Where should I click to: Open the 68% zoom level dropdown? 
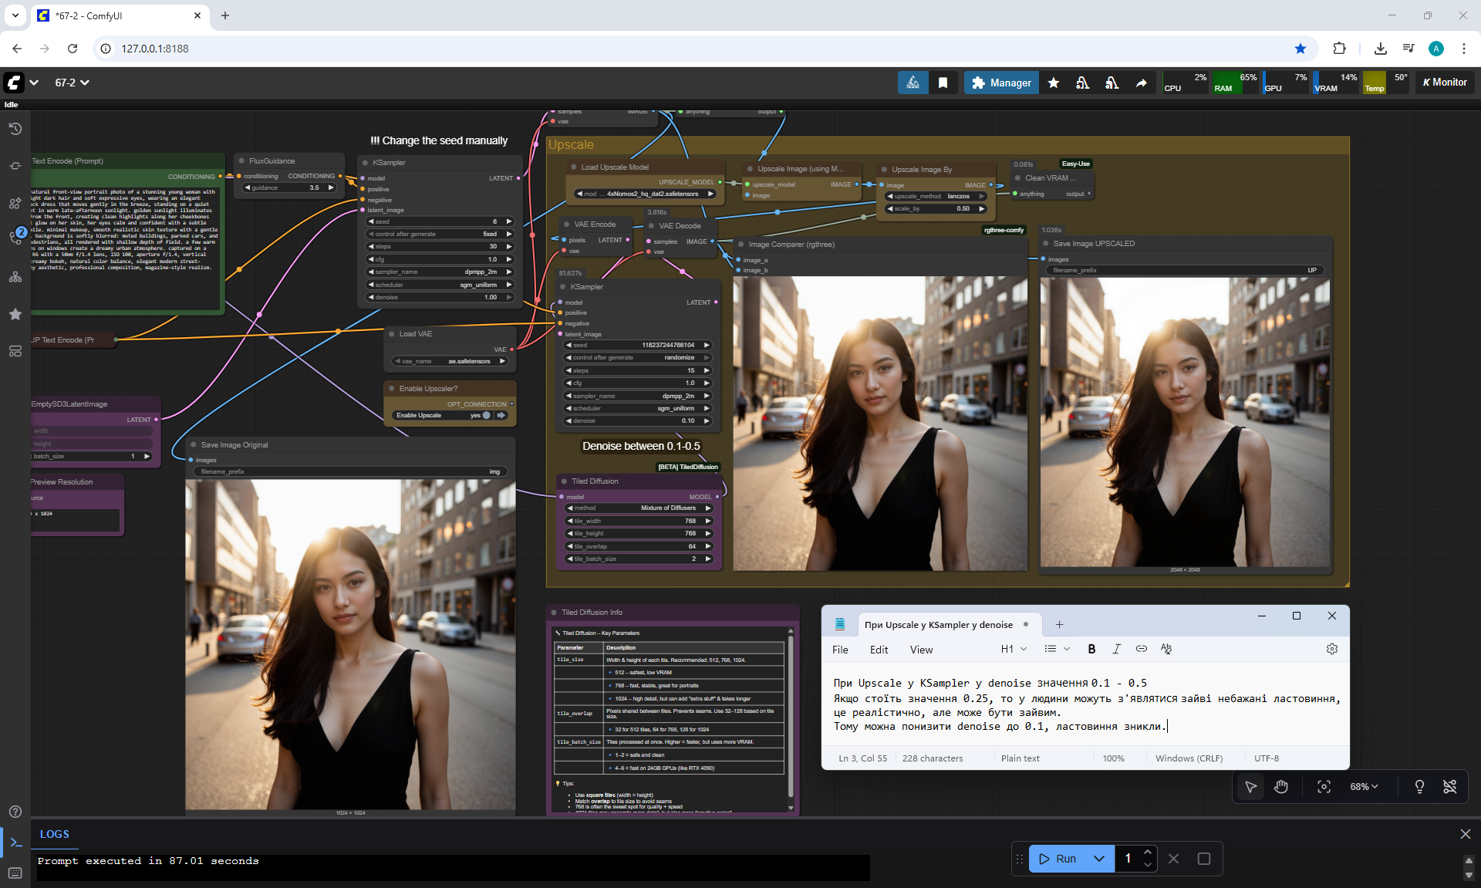point(1364,787)
